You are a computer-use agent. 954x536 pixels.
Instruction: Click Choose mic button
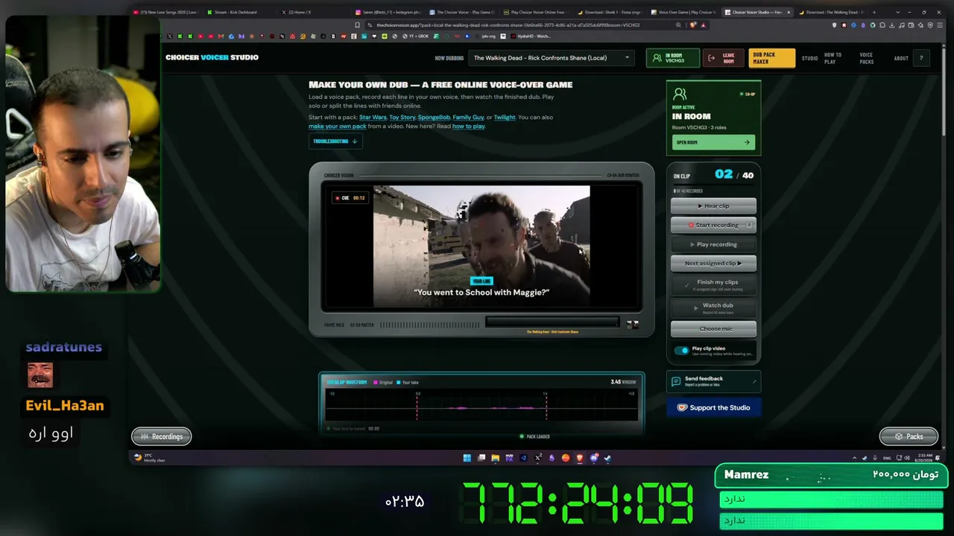[713, 329]
